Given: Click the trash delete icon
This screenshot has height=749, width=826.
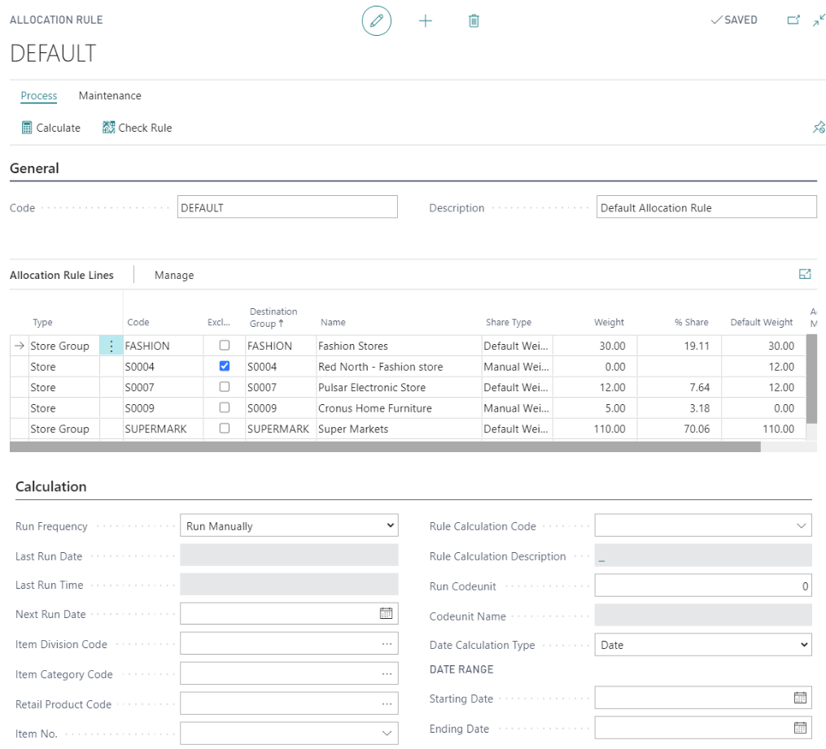Looking at the screenshot, I should 474,21.
